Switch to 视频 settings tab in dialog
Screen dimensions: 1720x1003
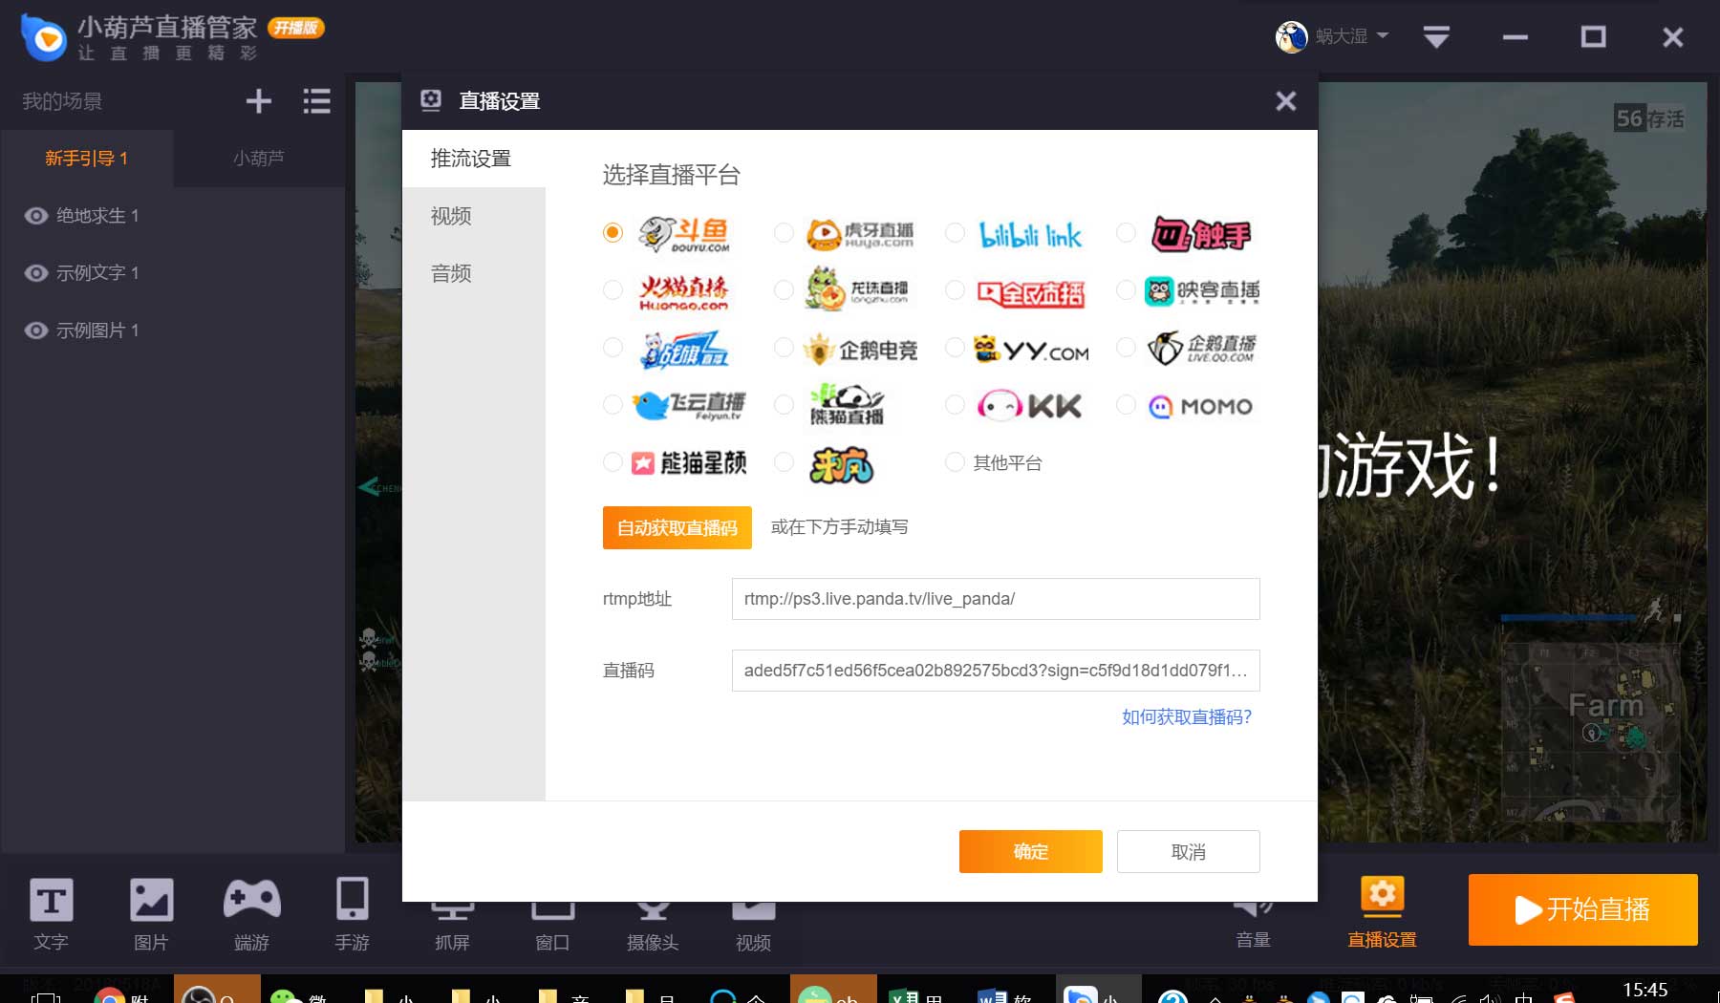(x=474, y=216)
